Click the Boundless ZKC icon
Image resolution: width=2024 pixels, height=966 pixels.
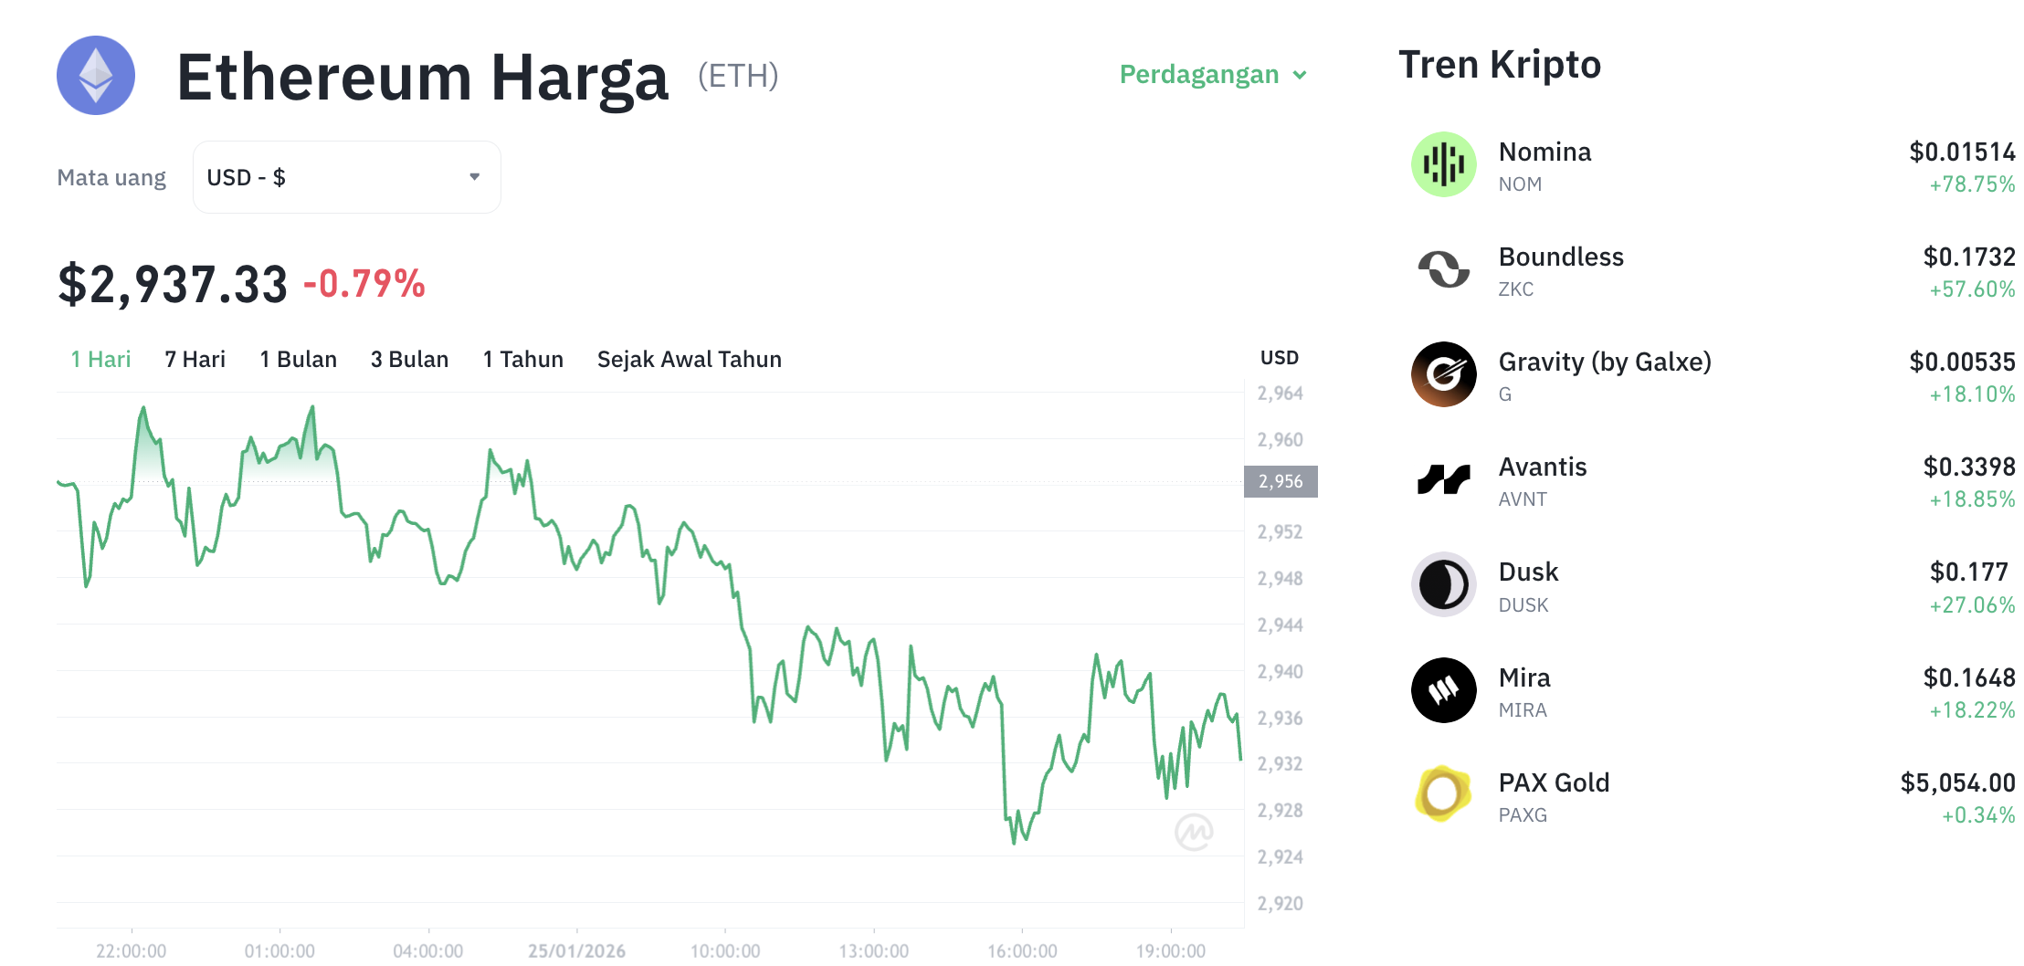[1444, 269]
